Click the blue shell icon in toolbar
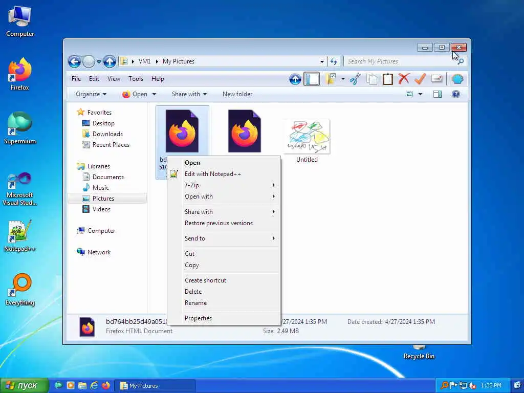 pos(457,79)
